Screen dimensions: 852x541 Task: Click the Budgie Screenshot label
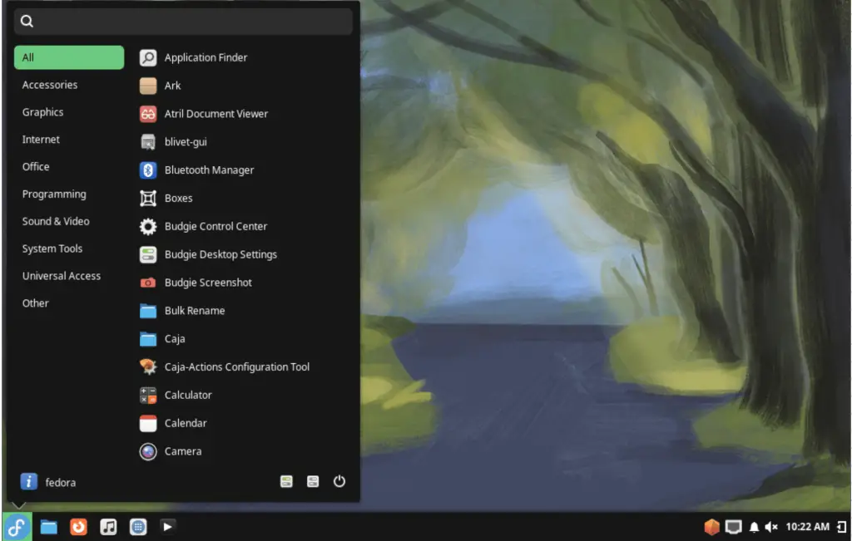[x=208, y=283]
